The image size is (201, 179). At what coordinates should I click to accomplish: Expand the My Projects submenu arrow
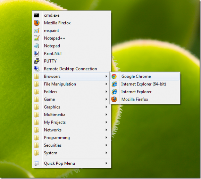coord(106,123)
